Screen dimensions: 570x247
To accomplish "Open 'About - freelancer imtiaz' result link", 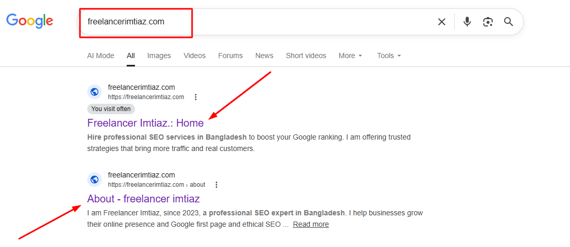I will pos(144,199).
